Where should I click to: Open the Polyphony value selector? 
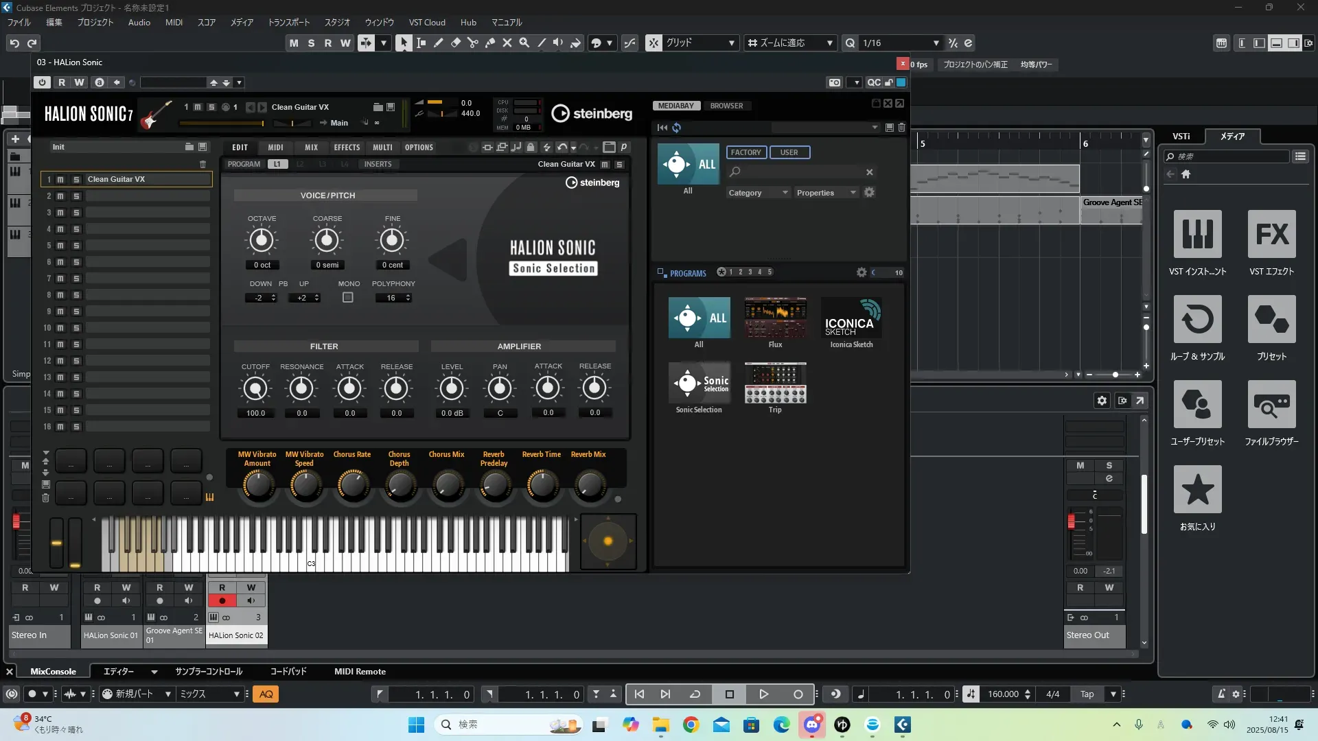click(x=393, y=298)
